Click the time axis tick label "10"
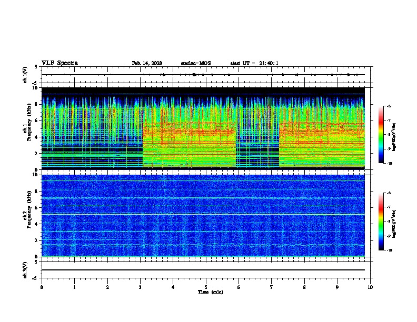The height and width of the screenshot is (322, 417). pyautogui.click(x=370, y=287)
